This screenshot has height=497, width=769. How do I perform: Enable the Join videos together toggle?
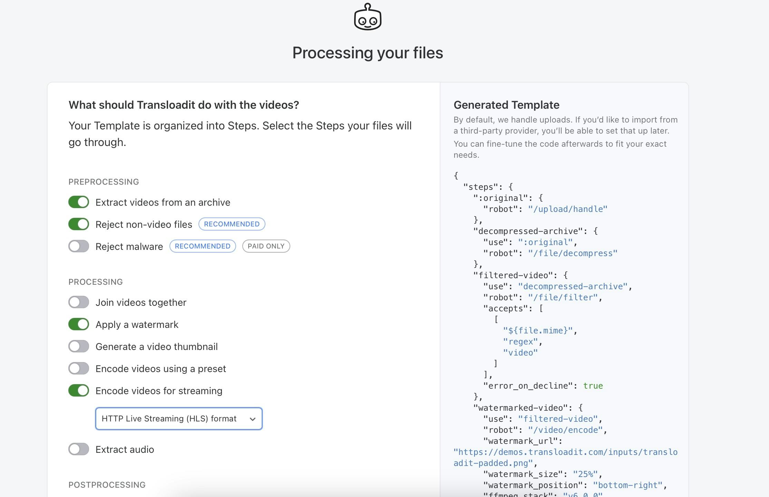[79, 302]
